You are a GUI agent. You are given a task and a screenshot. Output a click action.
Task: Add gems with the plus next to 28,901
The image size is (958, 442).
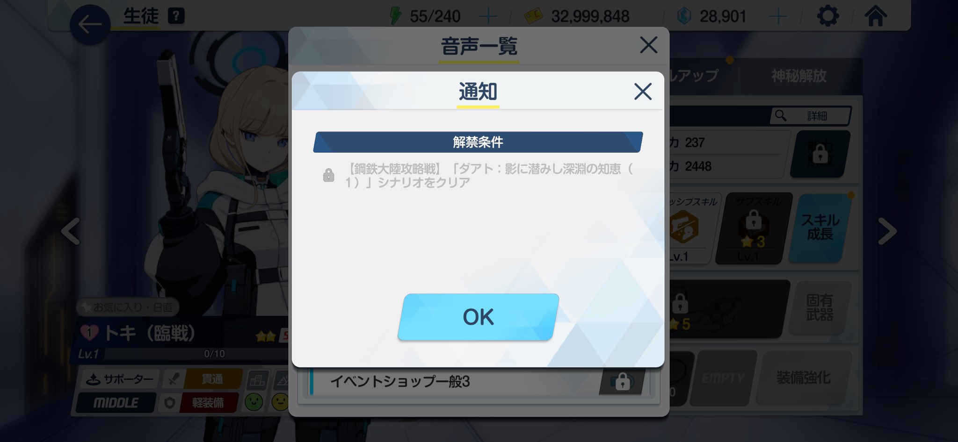[x=778, y=17]
